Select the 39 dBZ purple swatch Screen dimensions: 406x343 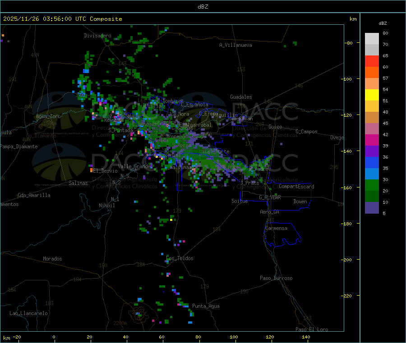pos(372,151)
